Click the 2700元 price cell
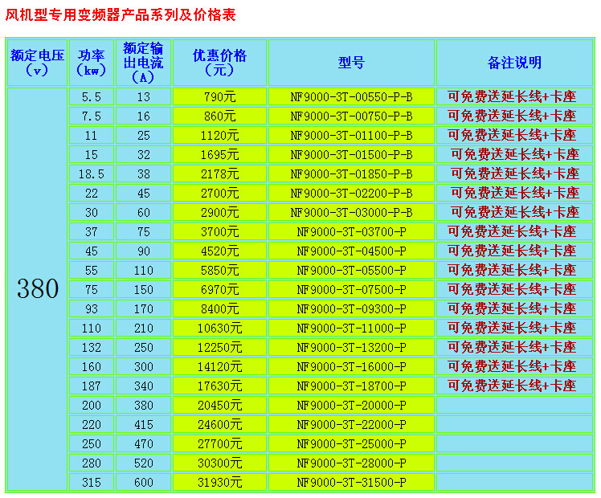This screenshot has height=498, width=601. (x=219, y=193)
